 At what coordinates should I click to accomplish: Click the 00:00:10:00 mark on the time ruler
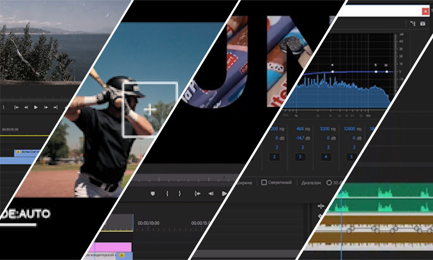click(x=148, y=223)
